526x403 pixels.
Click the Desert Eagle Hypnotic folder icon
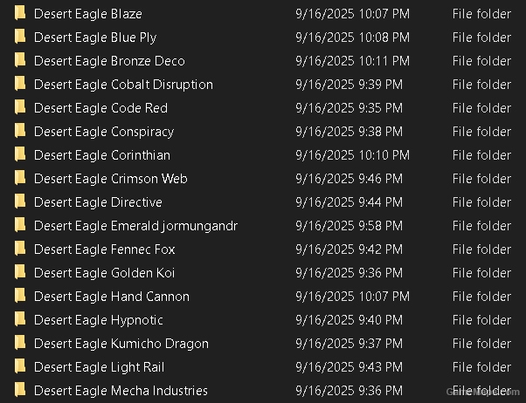pos(20,320)
